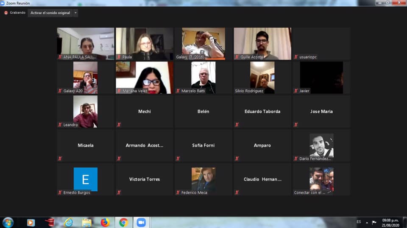Open Firefox from the taskbar

[x=105, y=222]
